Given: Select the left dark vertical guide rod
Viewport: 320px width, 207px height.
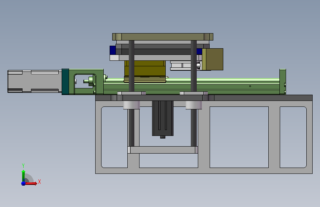Looking at the screenshot, I should pyautogui.click(x=131, y=66).
